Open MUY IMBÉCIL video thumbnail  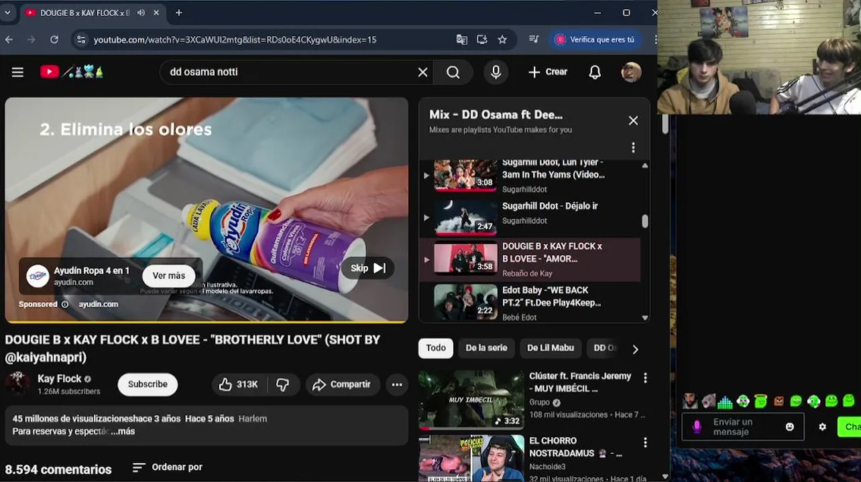[471, 400]
